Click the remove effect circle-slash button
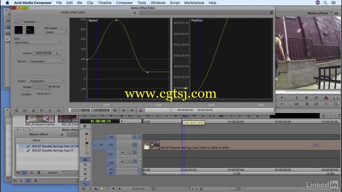342x192 pixels. (25, 111)
